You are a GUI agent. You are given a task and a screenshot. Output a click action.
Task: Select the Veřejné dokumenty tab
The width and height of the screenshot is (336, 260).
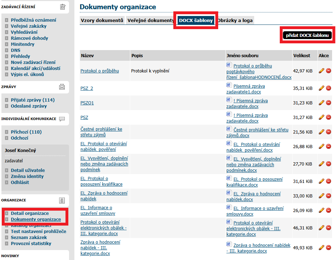point(151,20)
